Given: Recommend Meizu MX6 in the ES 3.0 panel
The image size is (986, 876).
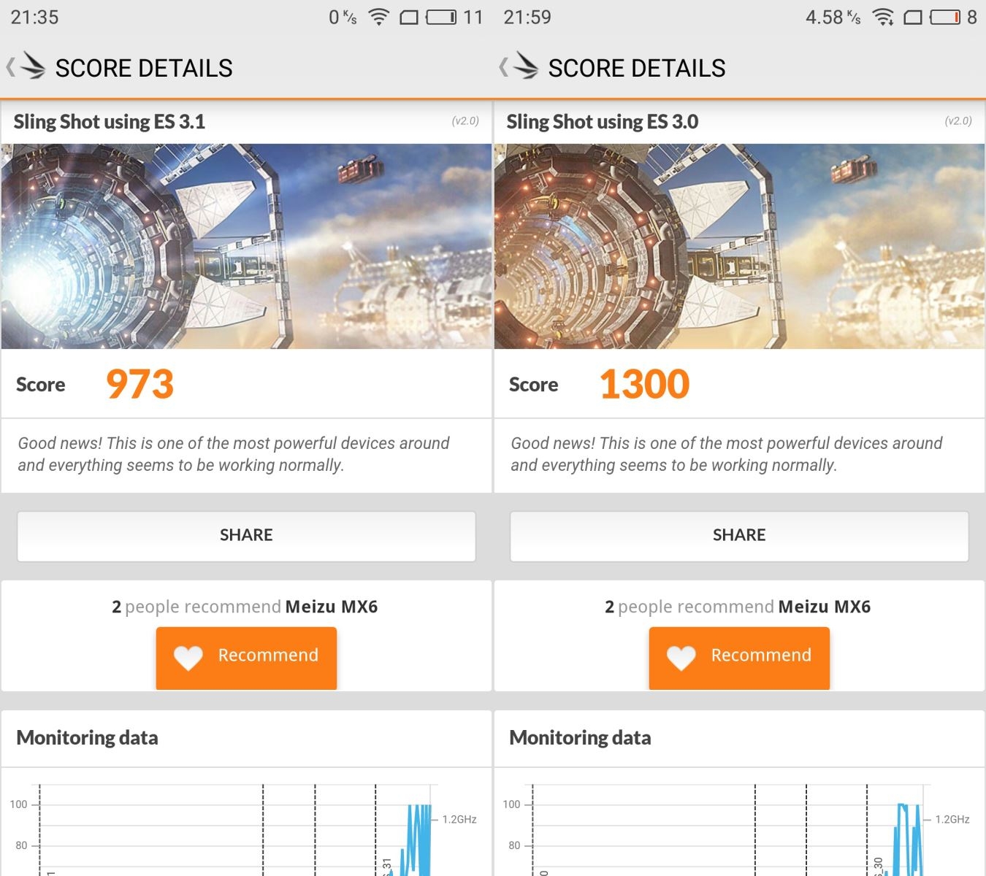Looking at the screenshot, I should [x=739, y=657].
